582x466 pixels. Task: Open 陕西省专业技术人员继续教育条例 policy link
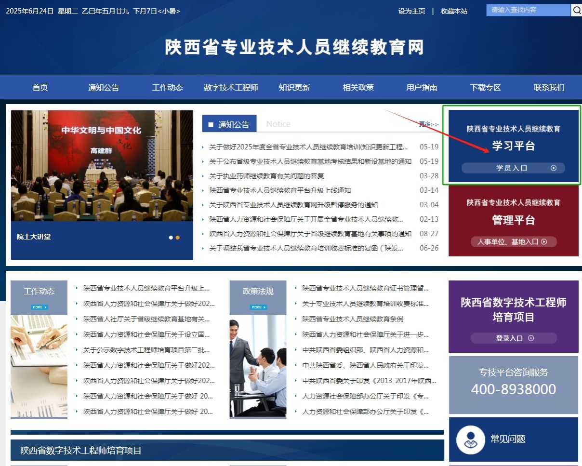[x=353, y=319]
